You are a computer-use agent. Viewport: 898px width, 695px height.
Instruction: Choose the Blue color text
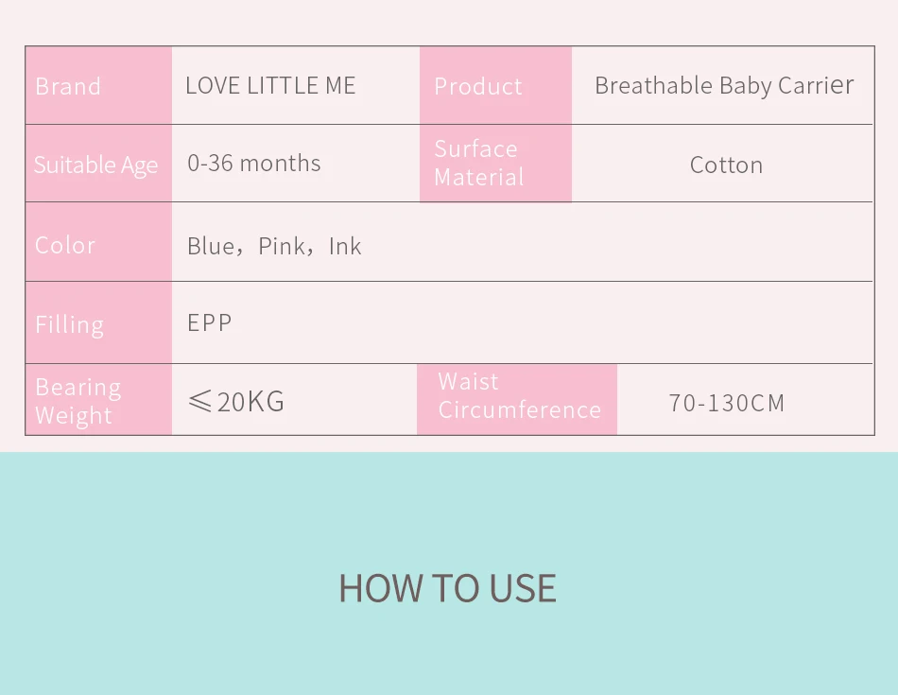tap(209, 247)
